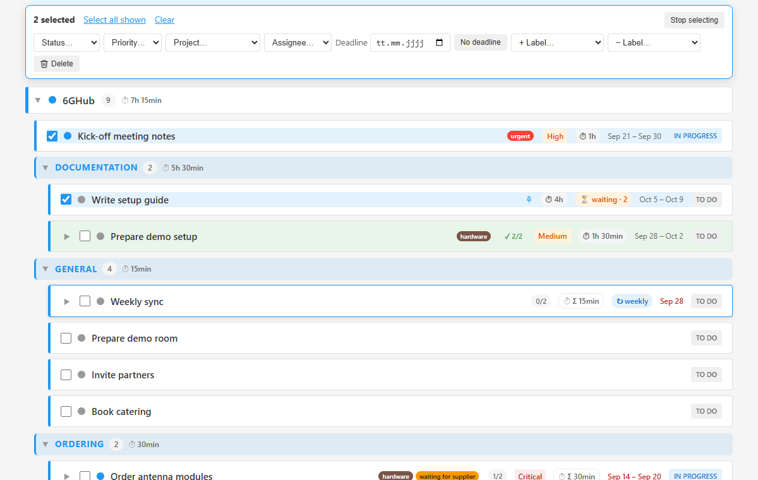Click the TO DO status on Book catering

(706, 411)
